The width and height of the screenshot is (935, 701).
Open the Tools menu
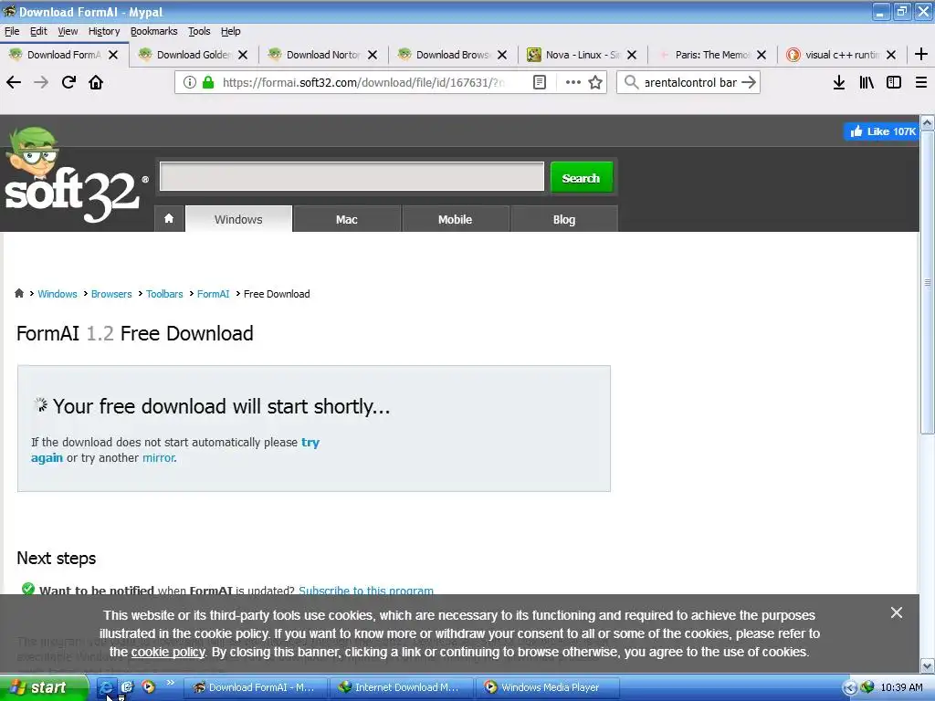tap(199, 31)
